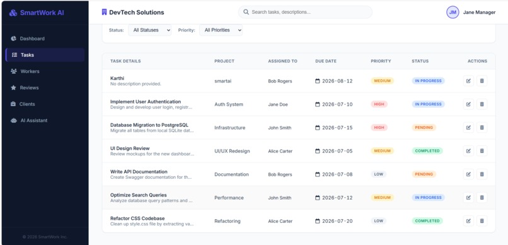Screen dimensions: 508x245
Task: Open Dashboard in the sidebar
Action: pos(45,38)
